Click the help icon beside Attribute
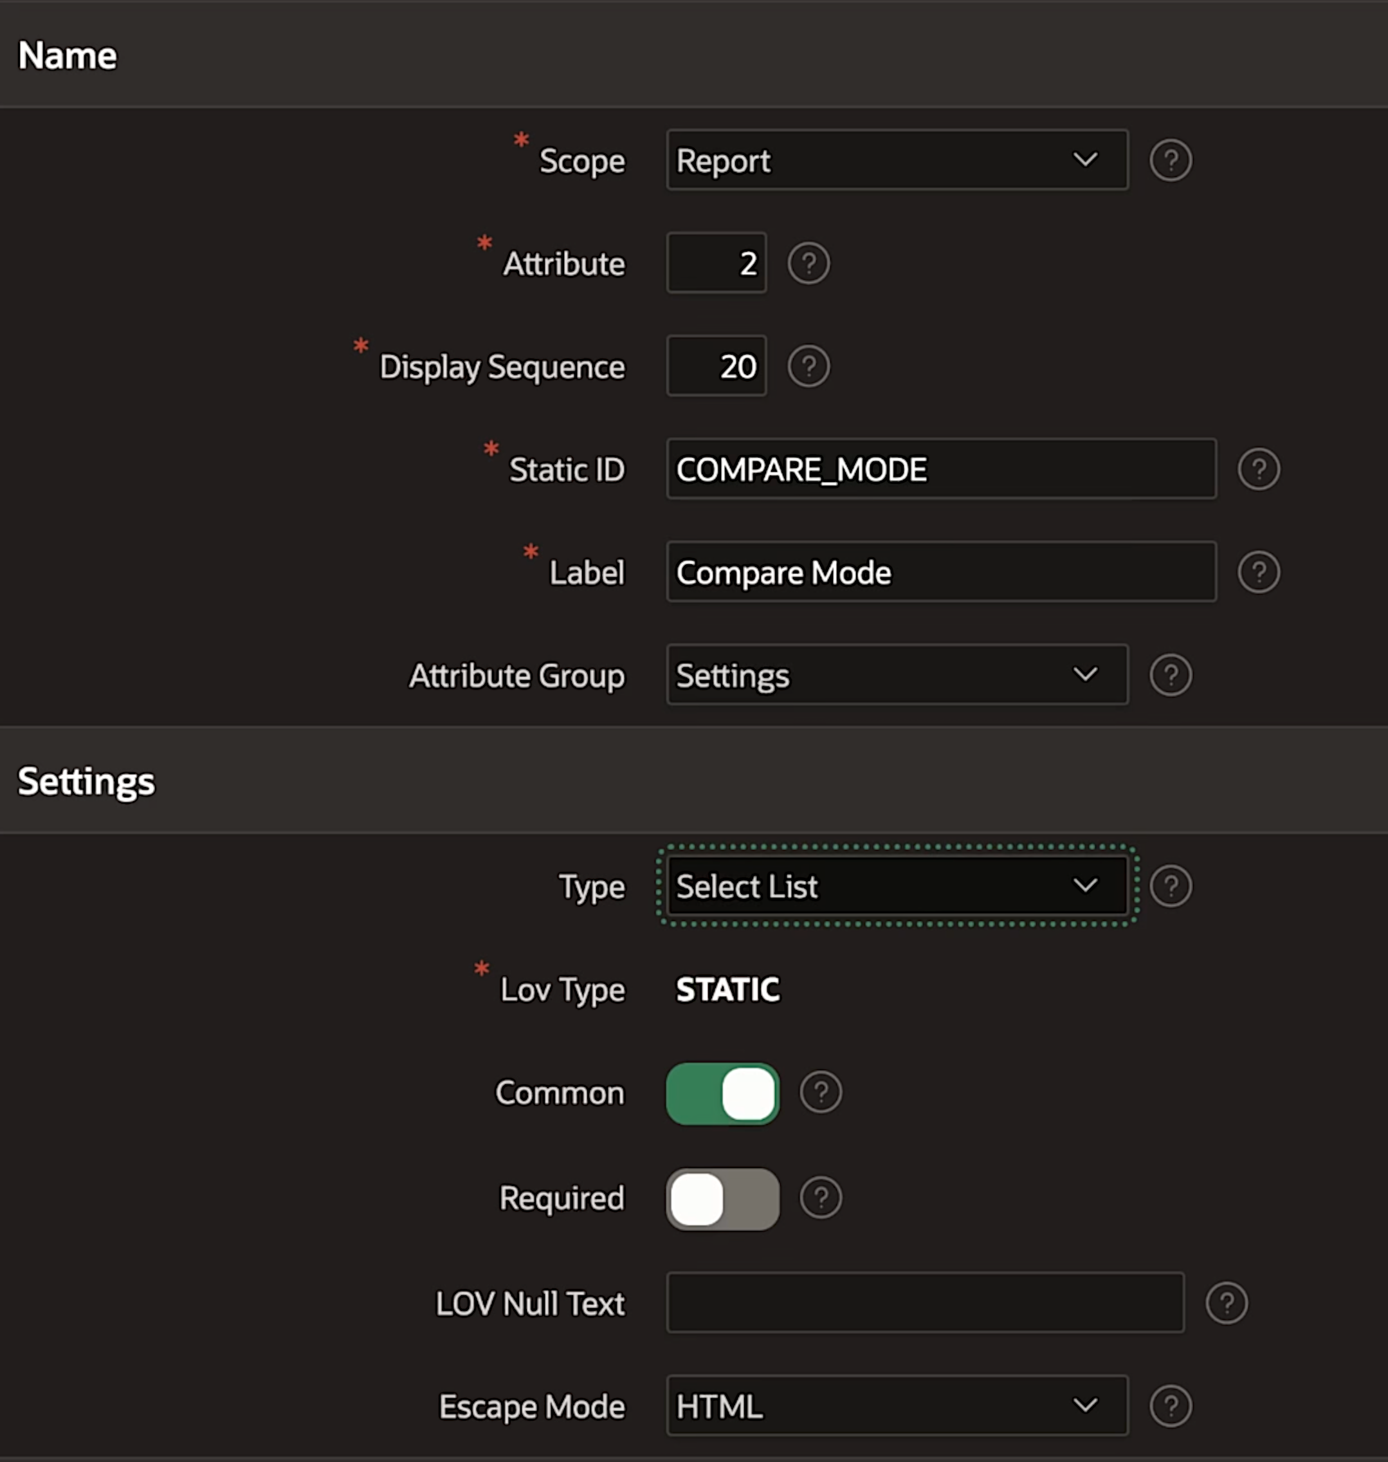Screen dimensions: 1388x1462 click(808, 263)
